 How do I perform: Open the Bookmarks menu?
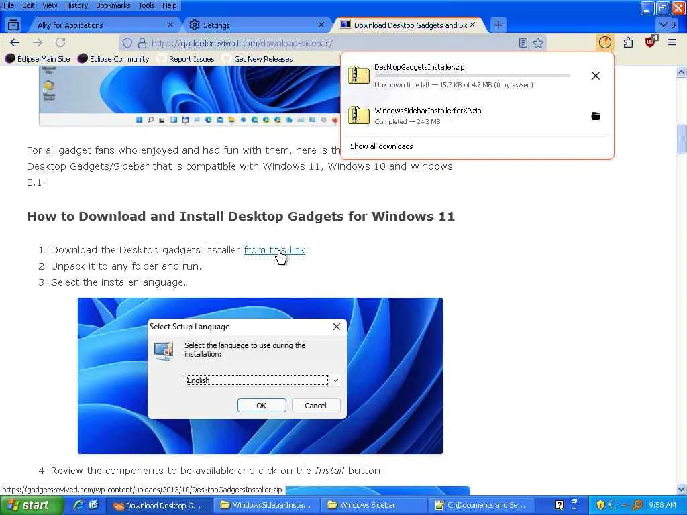[x=113, y=5]
